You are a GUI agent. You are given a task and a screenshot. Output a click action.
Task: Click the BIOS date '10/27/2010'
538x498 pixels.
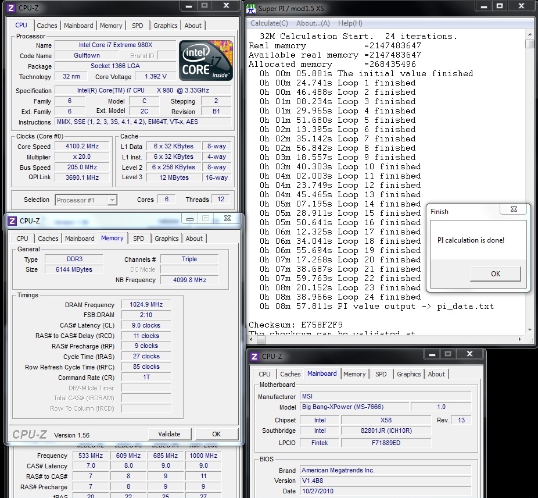[x=386, y=491]
